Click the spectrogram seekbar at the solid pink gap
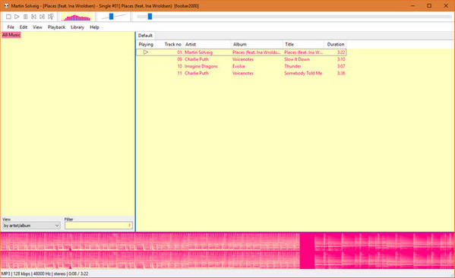Viewport: 455px width, 278px height. (x=308, y=251)
